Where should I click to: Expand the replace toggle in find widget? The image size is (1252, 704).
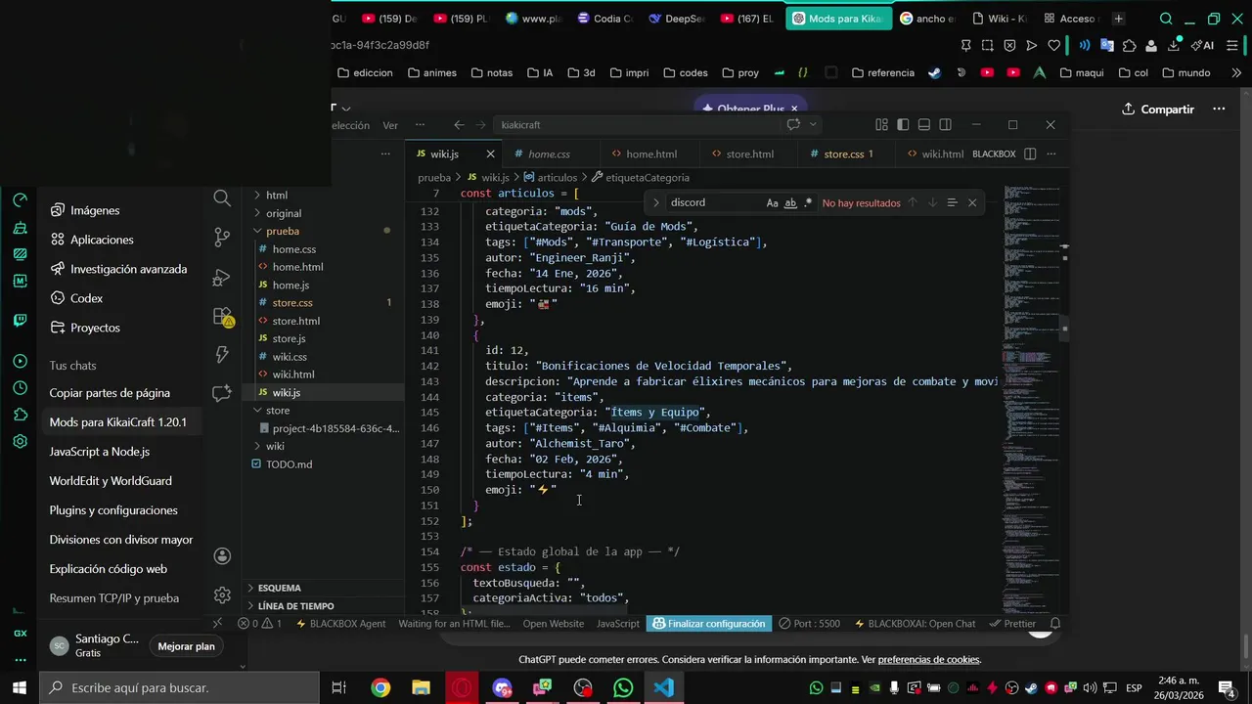(656, 202)
